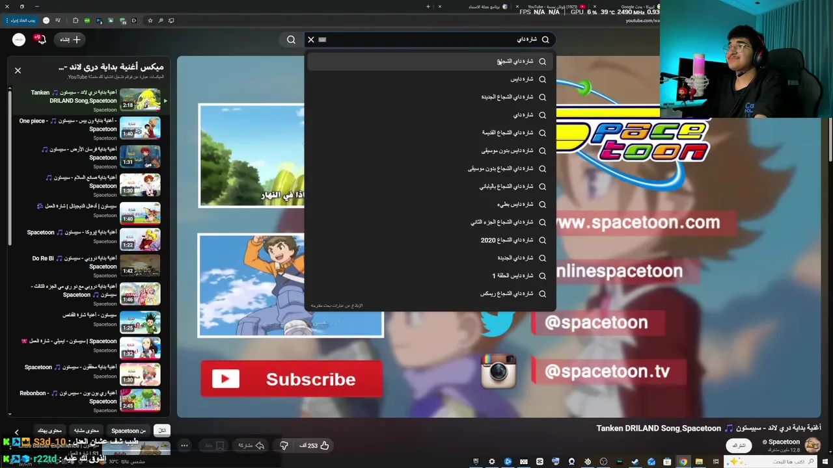833x468 pixels.
Task: Choose suggestion شارة داي الشجاع الجزء الثاني
Action: (431, 222)
